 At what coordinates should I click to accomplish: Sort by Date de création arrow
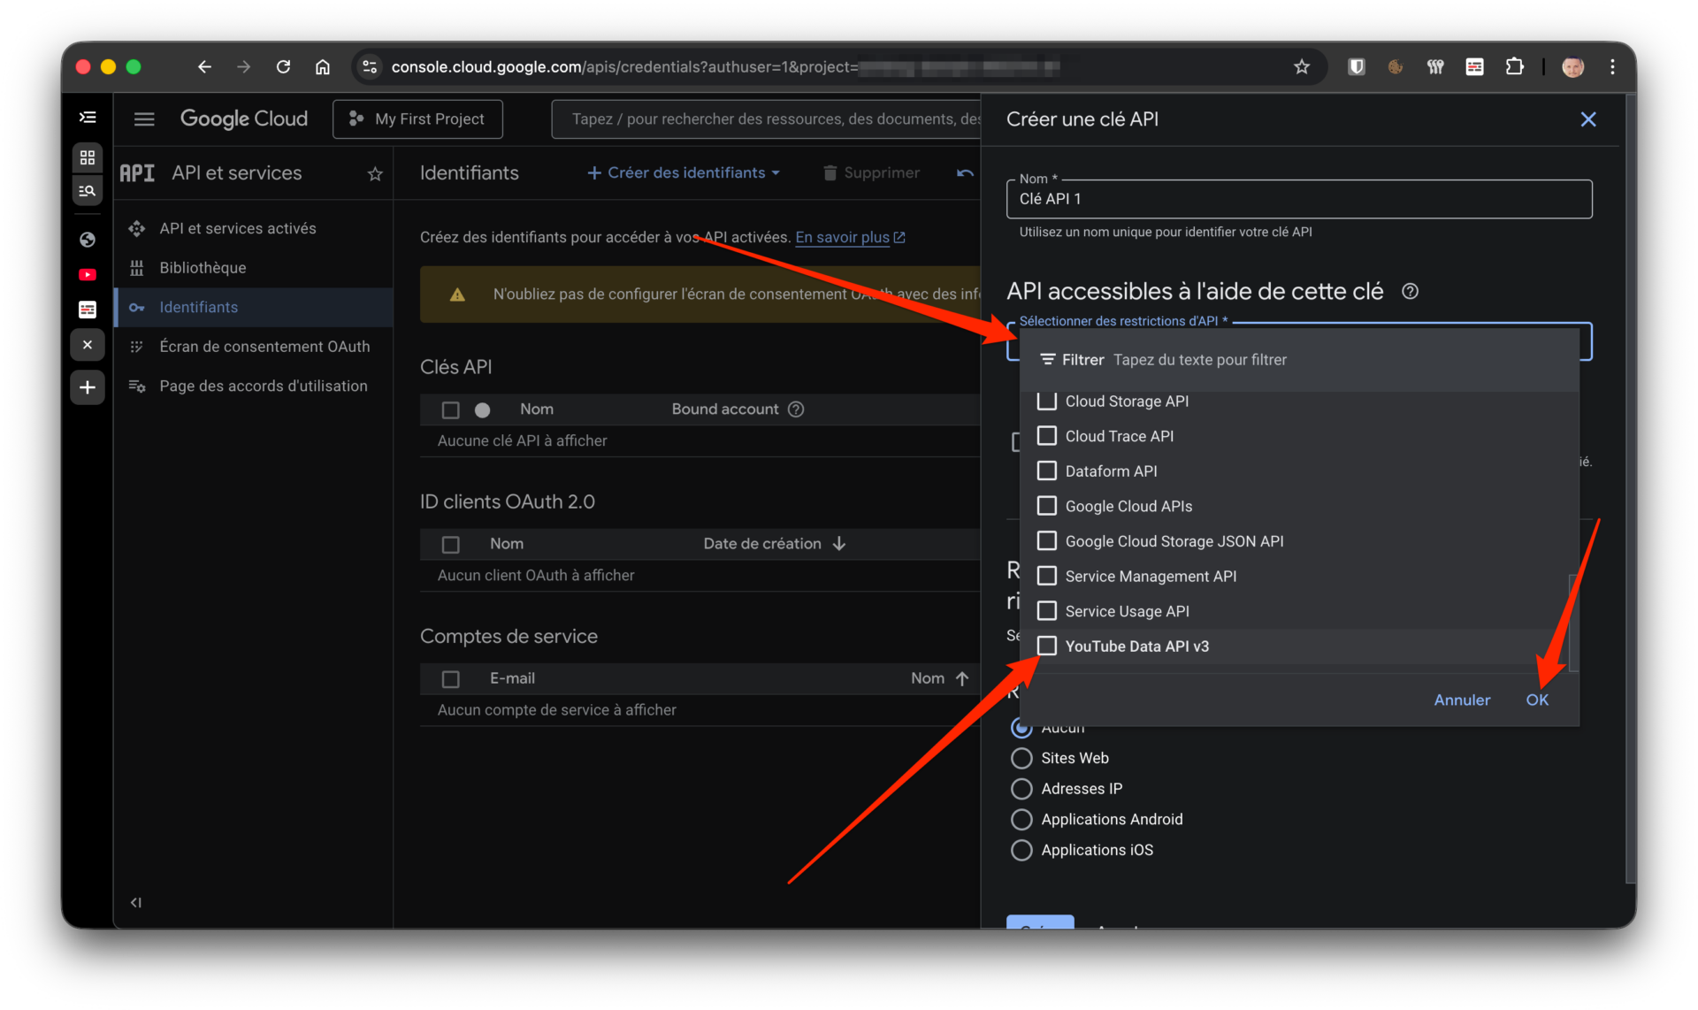point(839,544)
